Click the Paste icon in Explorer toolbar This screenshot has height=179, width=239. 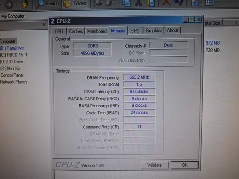[151, 3]
